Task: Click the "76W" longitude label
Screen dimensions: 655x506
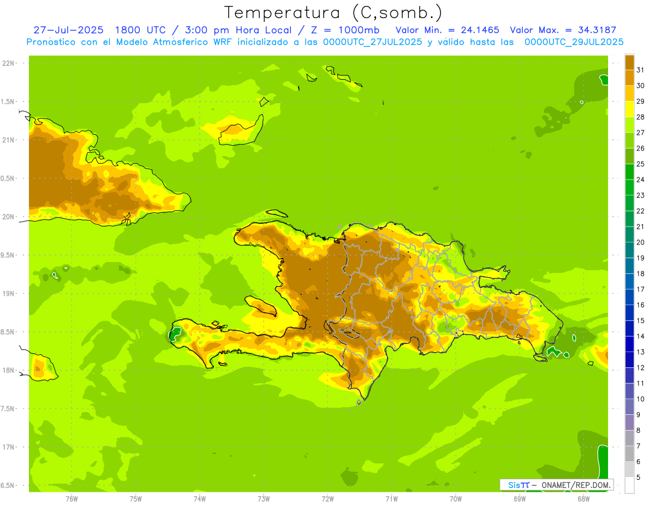Action: [x=72, y=499]
